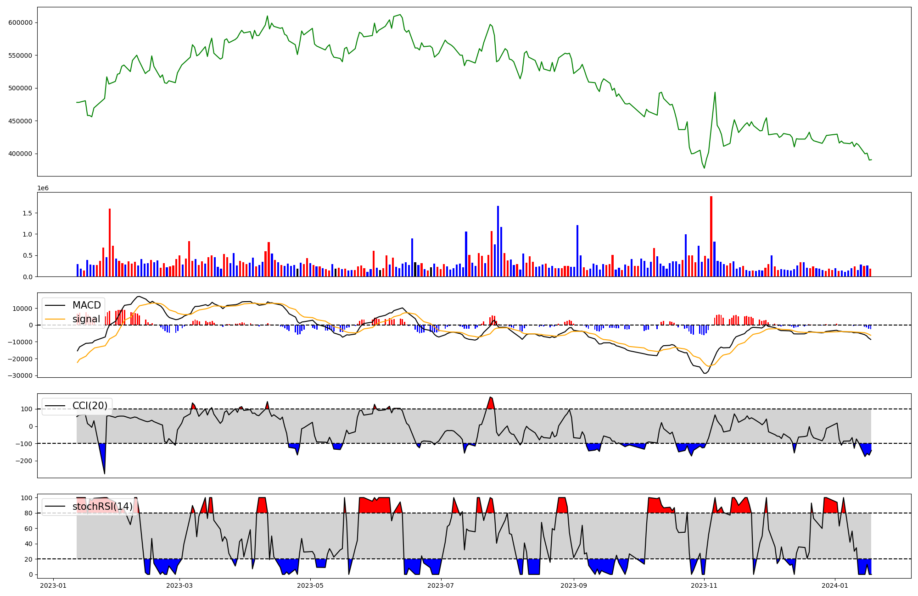Click the 20 label on stochRSI axis
Image resolution: width=918 pixels, height=596 pixels.
(28, 559)
